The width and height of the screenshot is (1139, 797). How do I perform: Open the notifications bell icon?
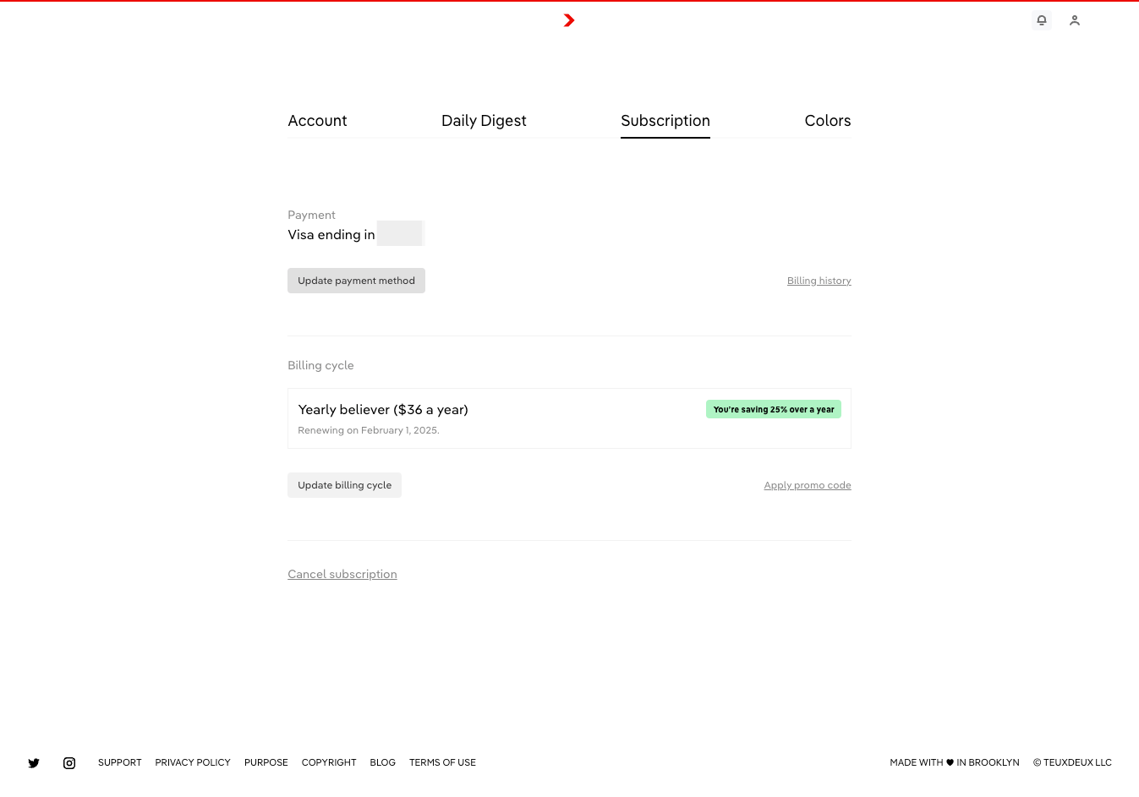(x=1042, y=20)
